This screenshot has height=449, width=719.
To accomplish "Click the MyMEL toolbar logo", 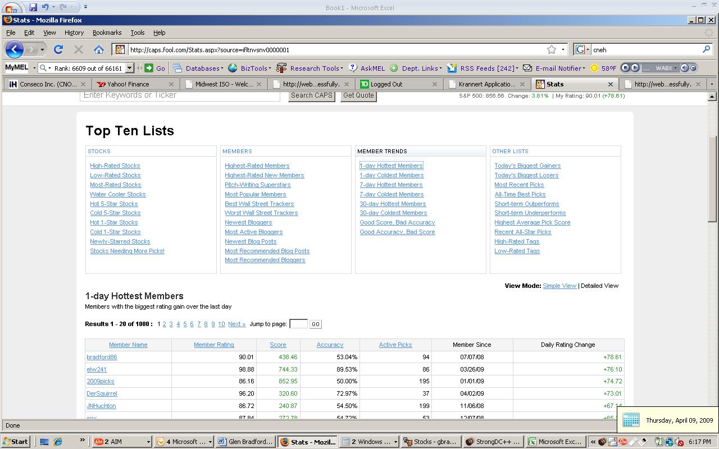I will click(x=16, y=68).
